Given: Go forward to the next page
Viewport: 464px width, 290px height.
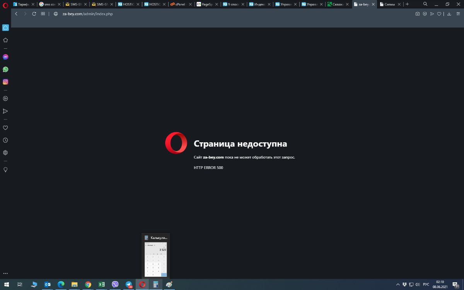Looking at the screenshot, I should click(25, 14).
